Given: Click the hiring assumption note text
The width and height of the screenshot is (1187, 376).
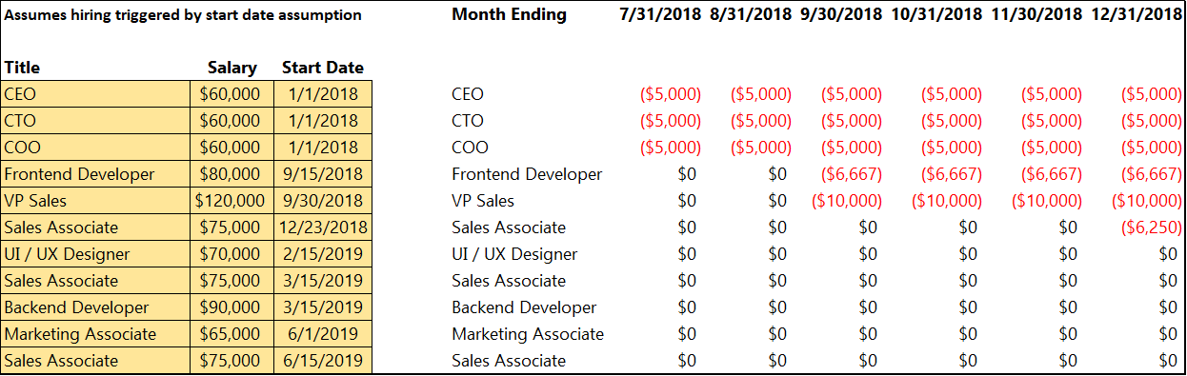Looking at the screenshot, I should pyautogui.click(x=183, y=15).
